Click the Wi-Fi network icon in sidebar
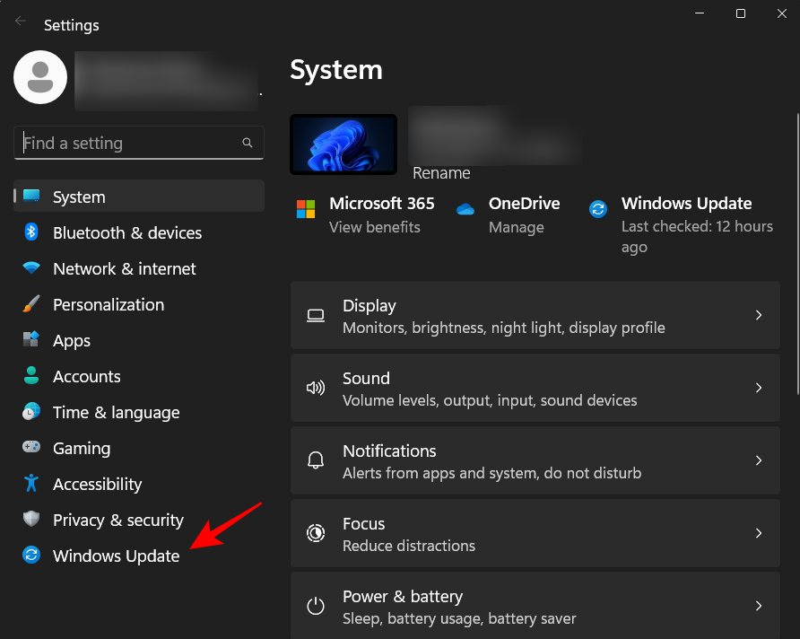 coord(31,267)
